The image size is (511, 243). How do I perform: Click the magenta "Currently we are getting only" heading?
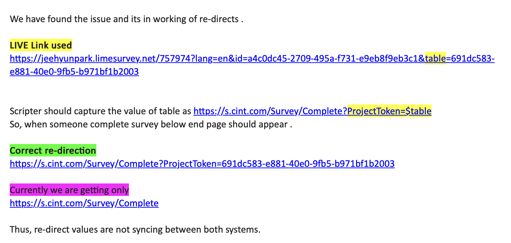[x=69, y=190]
